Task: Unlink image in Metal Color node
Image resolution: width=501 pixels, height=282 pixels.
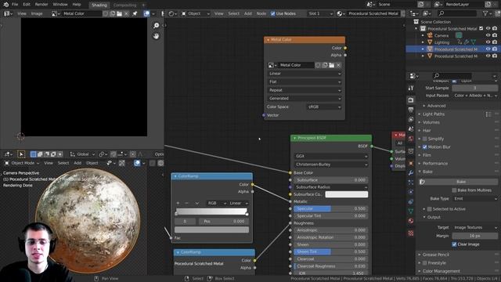Action: [339, 65]
